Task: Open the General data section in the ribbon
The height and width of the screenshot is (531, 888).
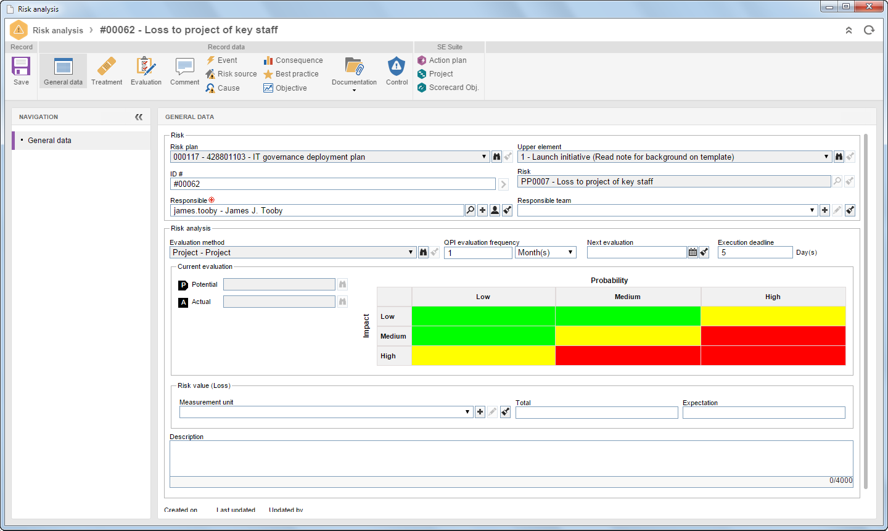Action: (x=63, y=71)
